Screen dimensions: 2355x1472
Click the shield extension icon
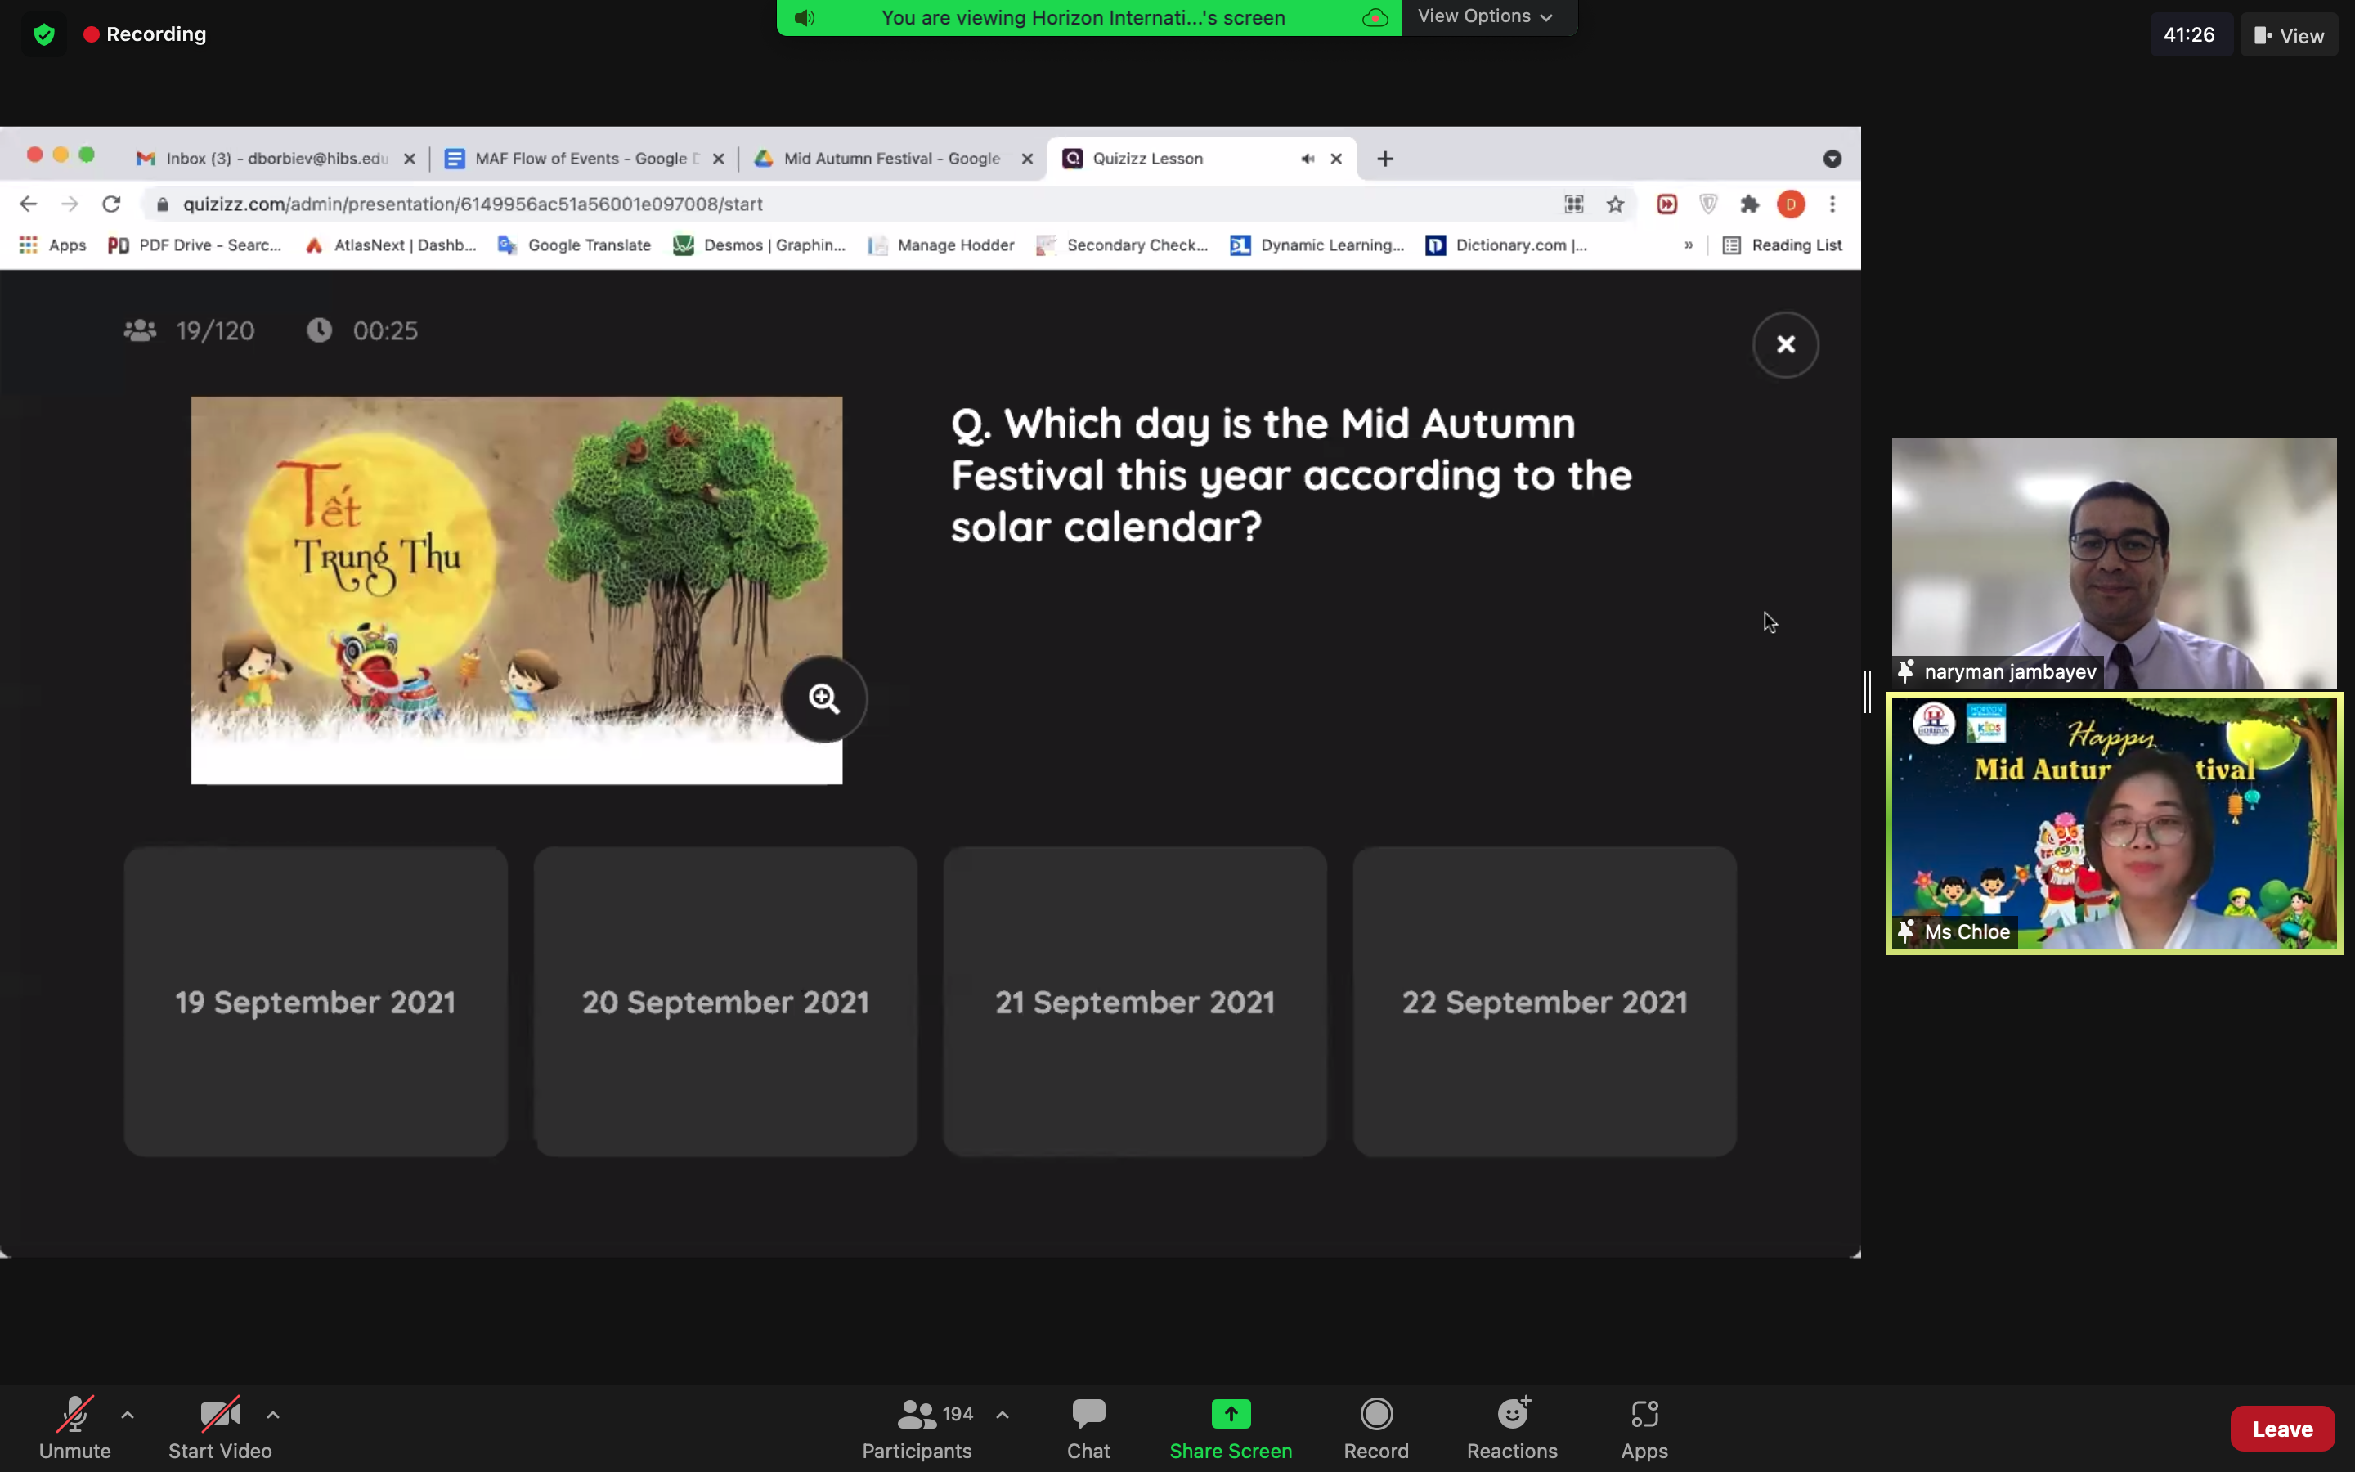pyautogui.click(x=1708, y=204)
